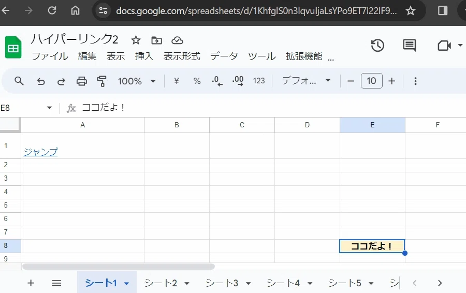Viewport: 466px width, 293px height.
Task: Reload the page
Action: click(52, 11)
